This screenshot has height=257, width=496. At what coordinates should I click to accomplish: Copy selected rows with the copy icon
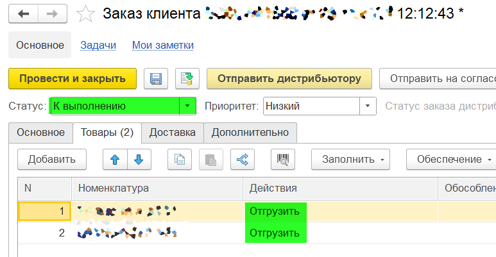coord(180,160)
